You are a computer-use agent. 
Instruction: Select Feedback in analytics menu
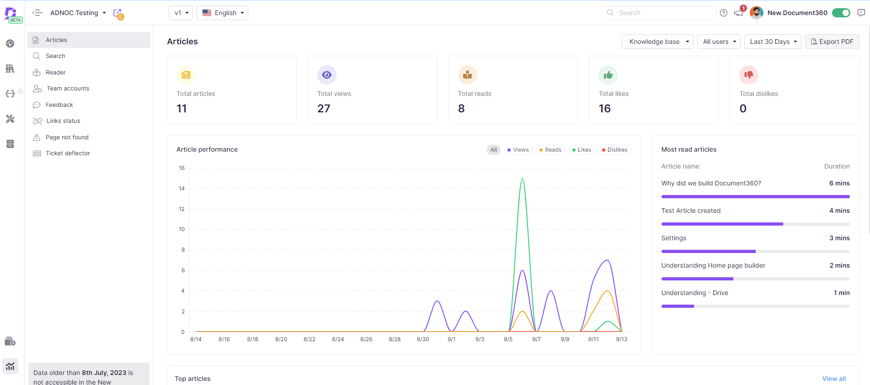click(x=89, y=105)
